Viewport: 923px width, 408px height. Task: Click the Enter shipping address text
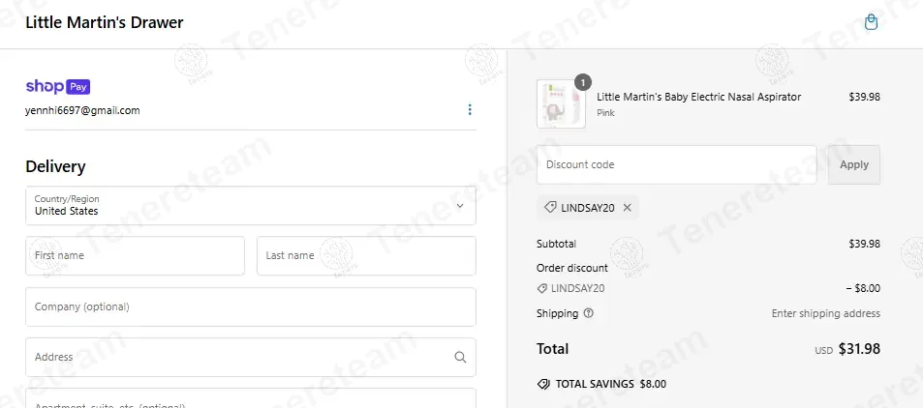tap(826, 314)
